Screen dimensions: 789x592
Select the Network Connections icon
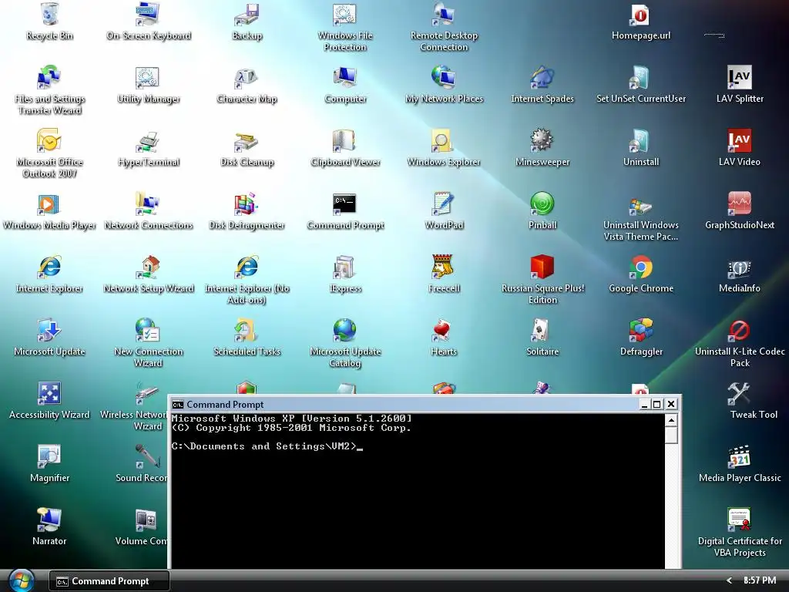click(x=148, y=203)
